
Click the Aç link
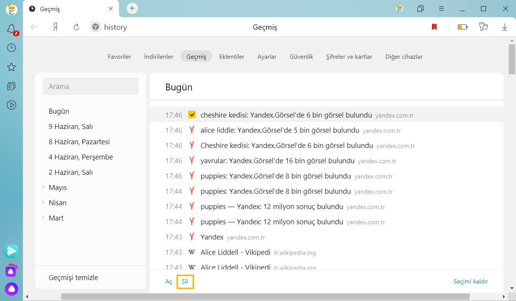pyautogui.click(x=169, y=282)
